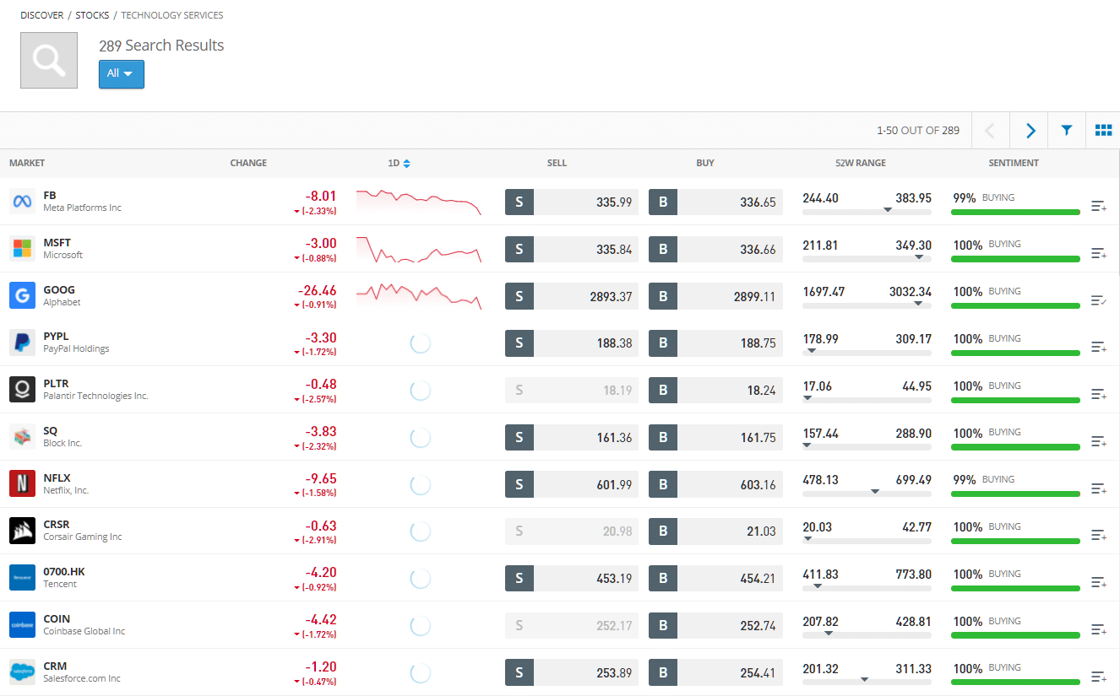Viewport: 1120px width, 696px height.
Task: Click the Tencent logo icon
Action: (22, 578)
